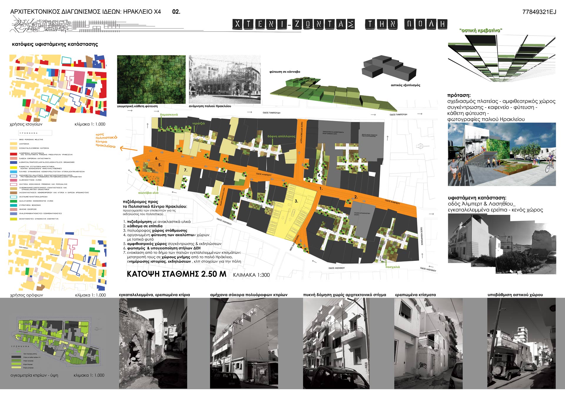565x399 pixels.
Task: Open the 'γεωμετρική κάθετη φύτευση' green texture image
Action: (151, 79)
